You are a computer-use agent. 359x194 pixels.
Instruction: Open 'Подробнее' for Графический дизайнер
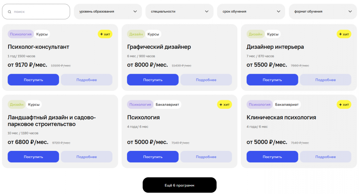(x=206, y=80)
